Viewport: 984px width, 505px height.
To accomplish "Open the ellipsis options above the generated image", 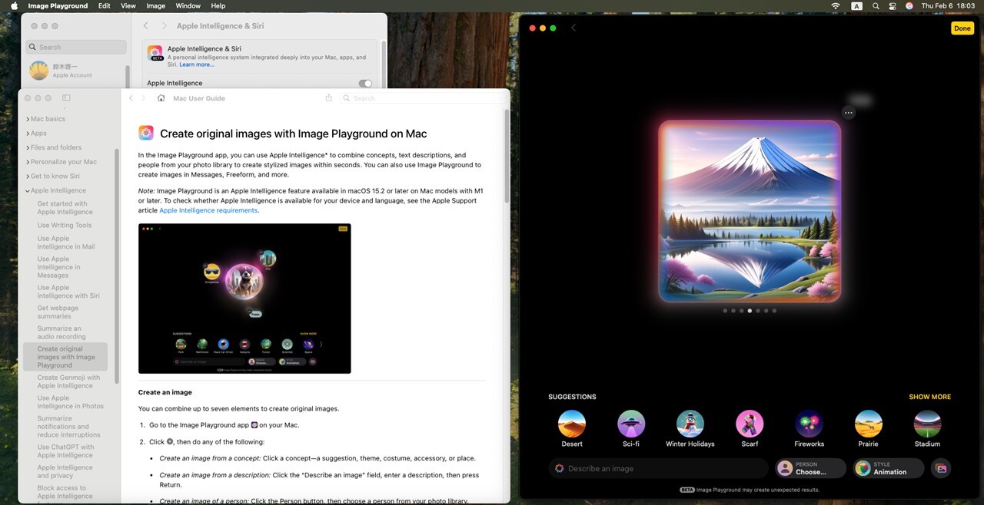I will click(849, 113).
